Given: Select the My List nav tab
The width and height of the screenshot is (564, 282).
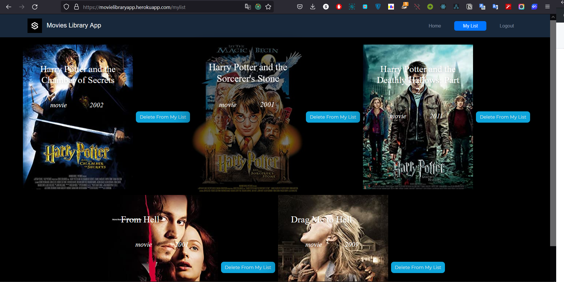Looking at the screenshot, I should tap(470, 26).
